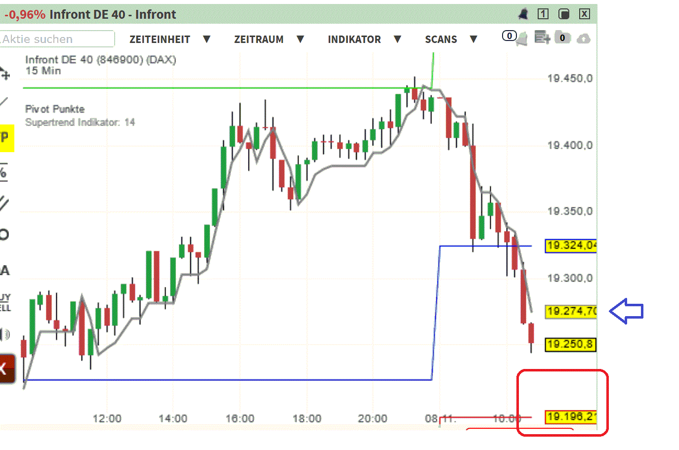Click the dark bell icon in title bar
The width and height of the screenshot is (679, 450).
523,14
